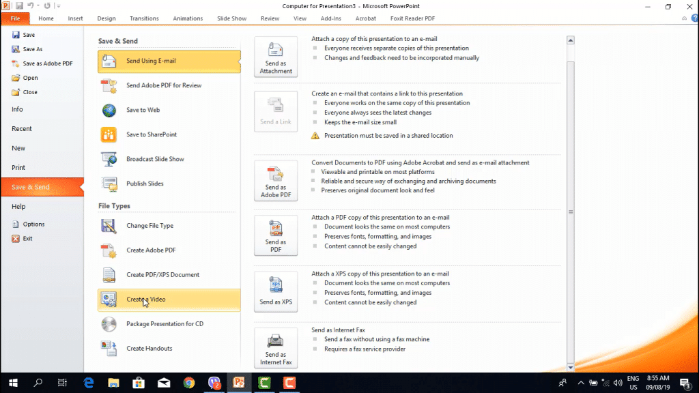Click the Send as Adobe PDF button
The height and width of the screenshot is (393, 699).
click(276, 180)
